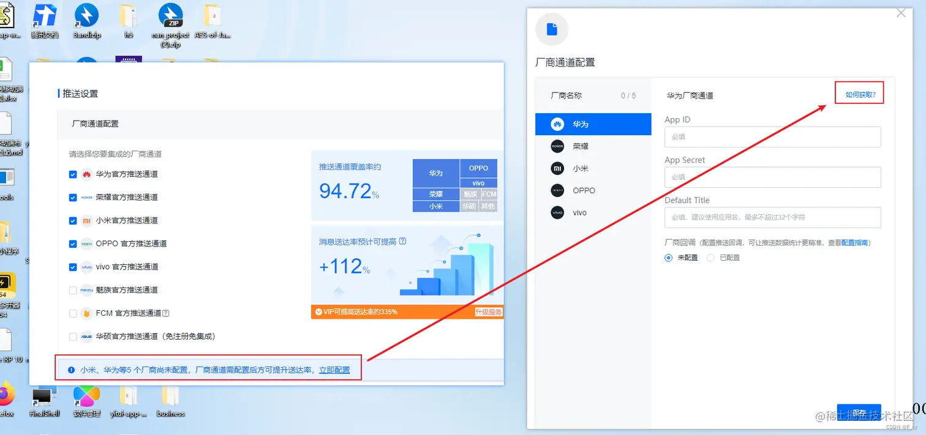926x435 pixels.
Task: Uncheck 小米官方推送通道 checkbox
Action: tap(73, 221)
